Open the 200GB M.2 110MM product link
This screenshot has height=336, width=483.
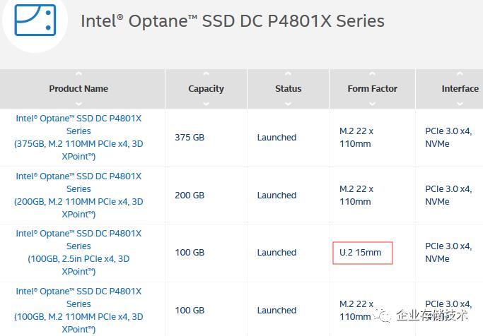78,195
